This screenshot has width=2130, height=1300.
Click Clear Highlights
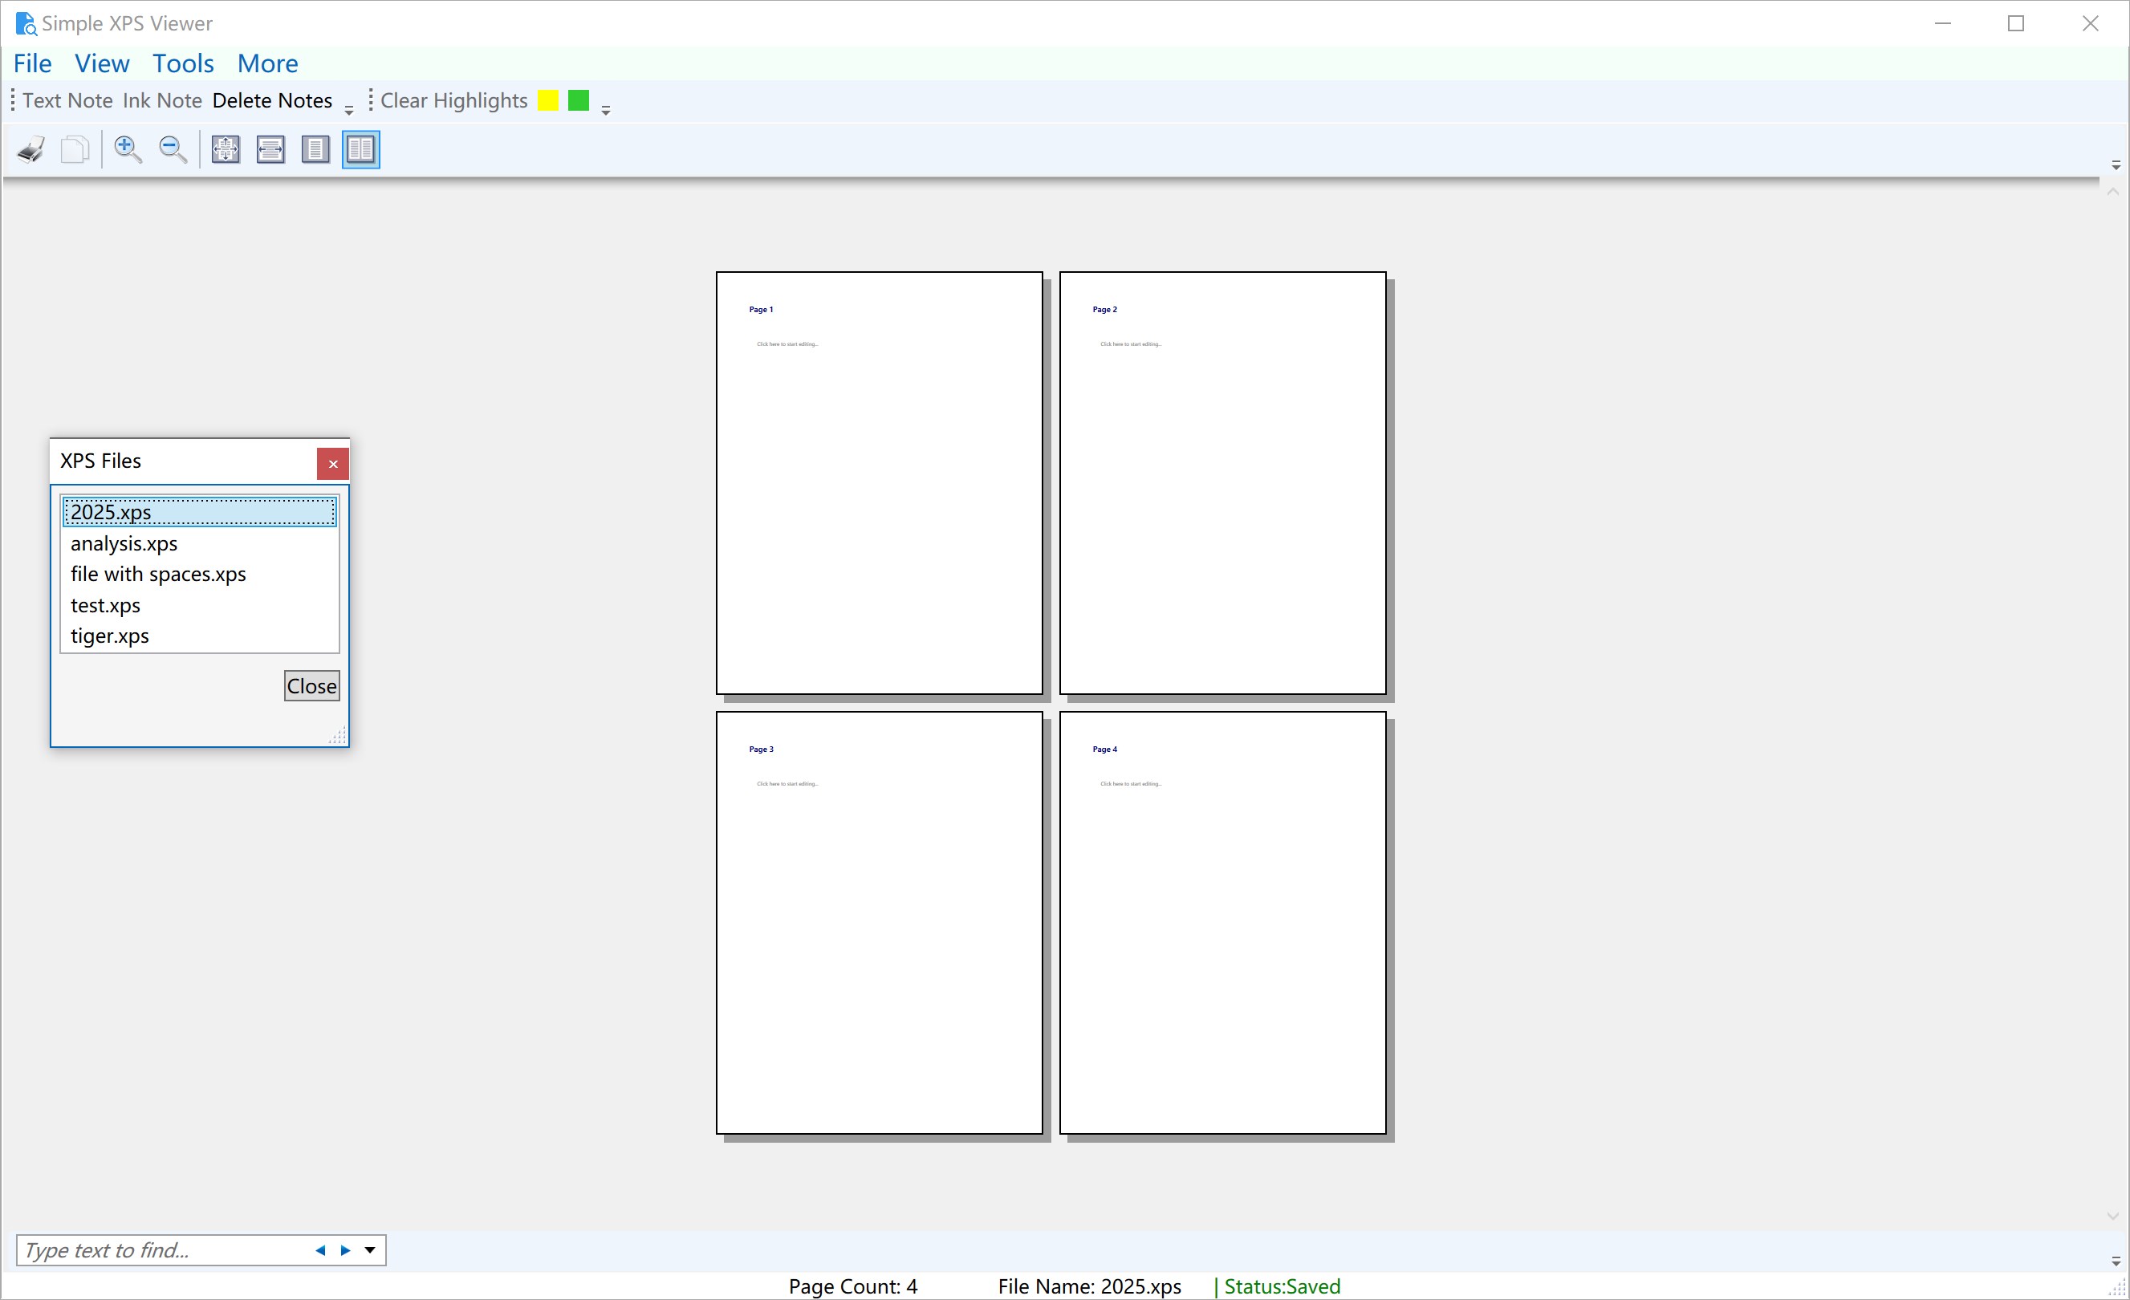pyautogui.click(x=453, y=100)
